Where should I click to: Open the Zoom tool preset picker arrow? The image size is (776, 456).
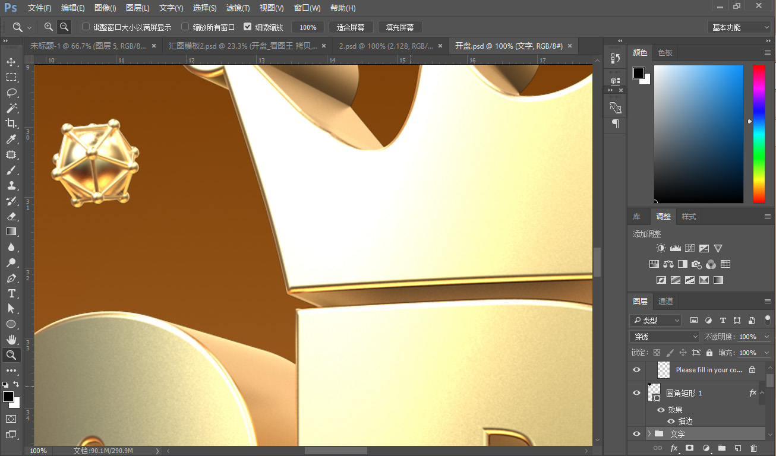pos(30,27)
